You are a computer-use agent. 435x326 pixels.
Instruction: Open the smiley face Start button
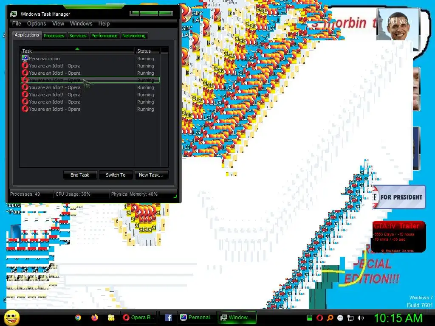pos(11,318)
